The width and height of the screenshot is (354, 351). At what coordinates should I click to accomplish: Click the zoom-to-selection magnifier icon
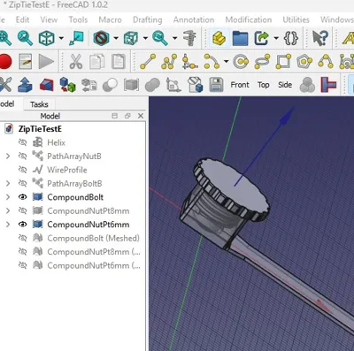[x=25, y=38]
